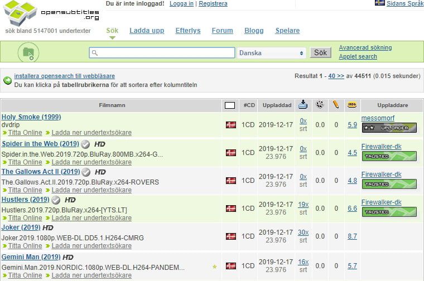This screenshot has width=424, height=281.
Task: Click Titta Online under Hustlers
Action: (x=25, y=218)
